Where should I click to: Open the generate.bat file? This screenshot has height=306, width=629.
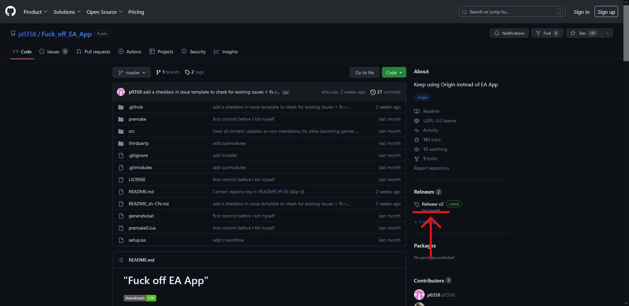[141, 216]
